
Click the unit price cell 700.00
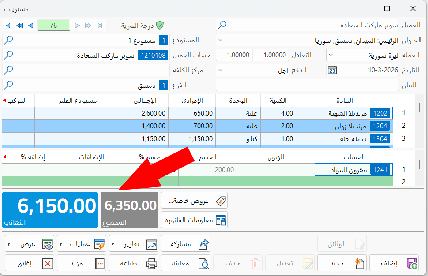(192, 126)
